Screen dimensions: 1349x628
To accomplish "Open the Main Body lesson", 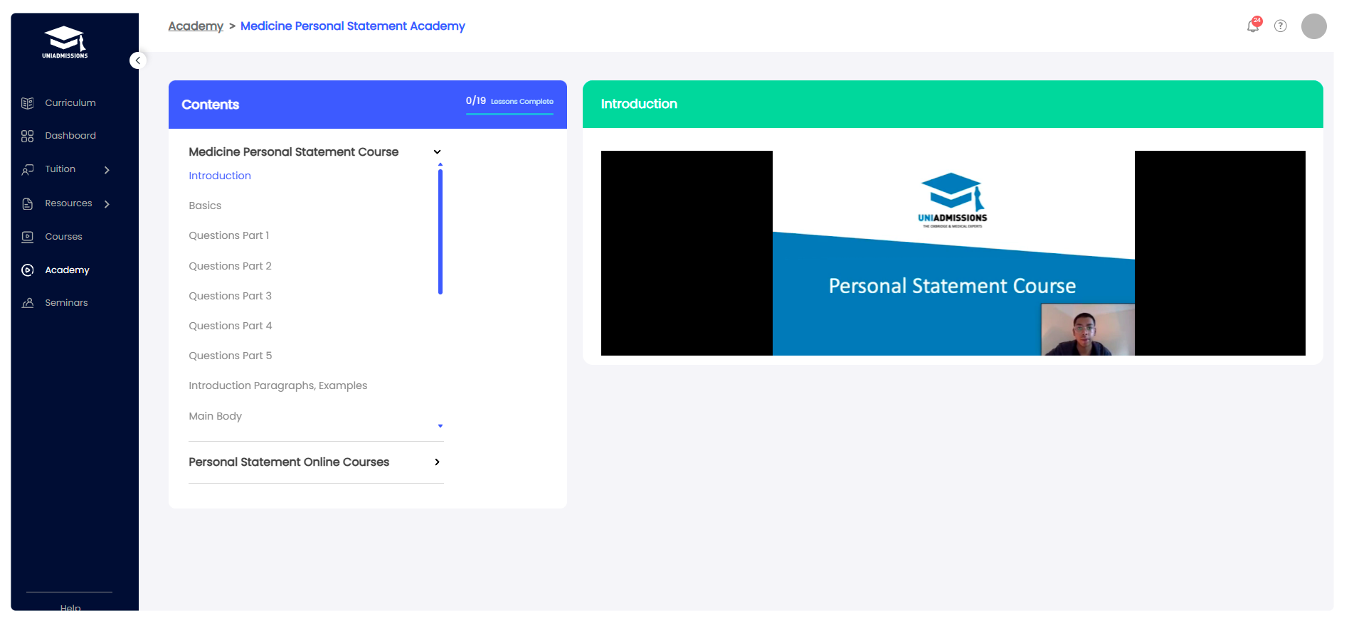I will pos(215,416).
